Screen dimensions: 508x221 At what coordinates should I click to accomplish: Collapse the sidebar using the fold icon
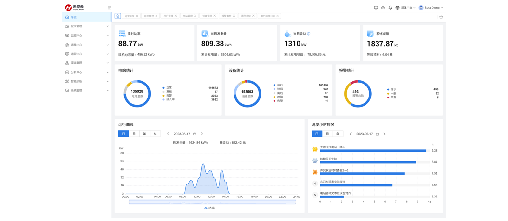(109, 8)
